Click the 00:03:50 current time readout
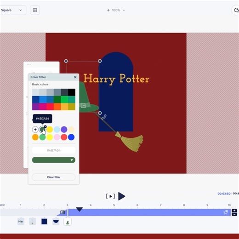Viewport: 239px width, 239px height. pyautogui.click(x=224, y=193)
